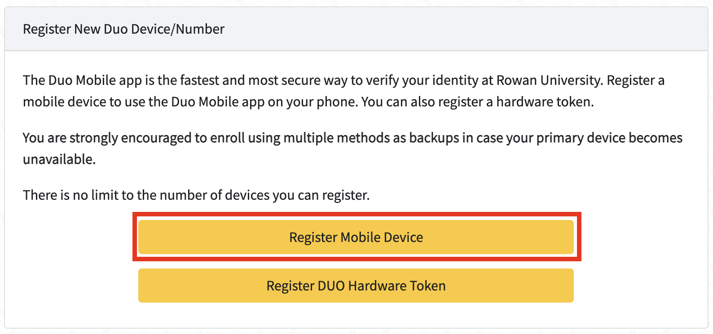Viewport: 713px width, 334px height.
Task: Select the red-highlighted Register Mobile Device option
Action: [x=356, y=237]
